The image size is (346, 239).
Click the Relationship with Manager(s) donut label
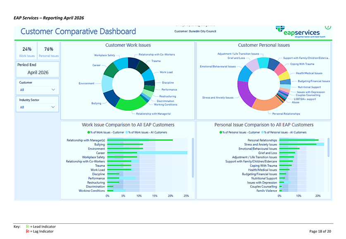pyautogui.click(x=153, y=114)
